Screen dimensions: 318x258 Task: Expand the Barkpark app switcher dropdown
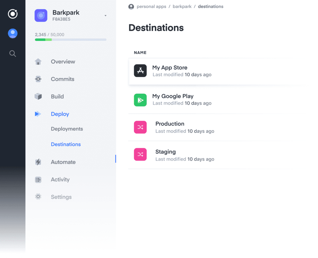click(106, 16)
